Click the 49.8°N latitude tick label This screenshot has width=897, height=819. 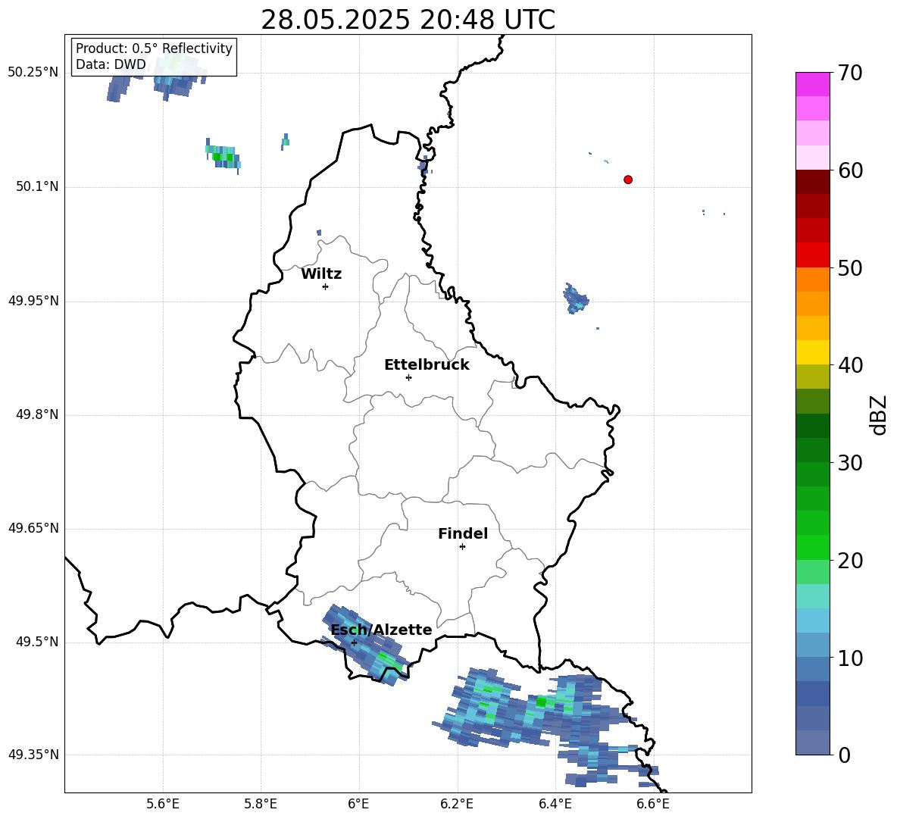(37, 414)
